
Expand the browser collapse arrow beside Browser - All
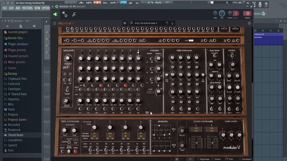pos(2,21)
